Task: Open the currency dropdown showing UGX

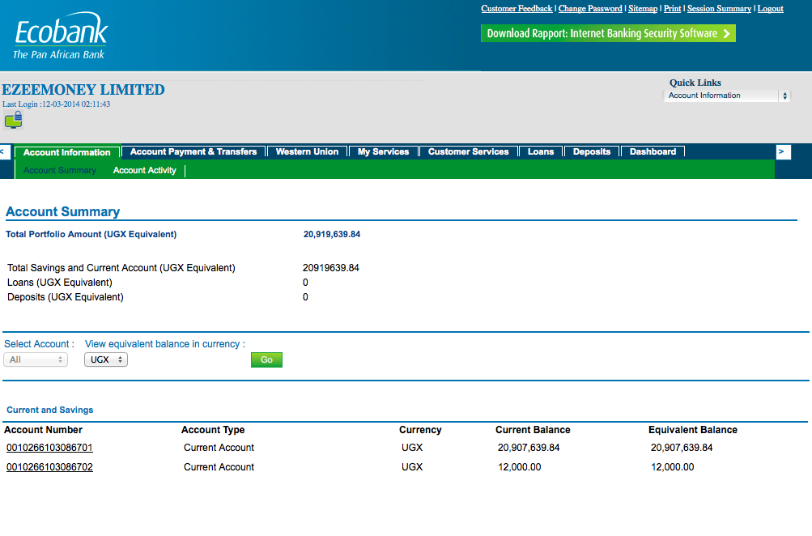Action: click(x=105, y=359)
